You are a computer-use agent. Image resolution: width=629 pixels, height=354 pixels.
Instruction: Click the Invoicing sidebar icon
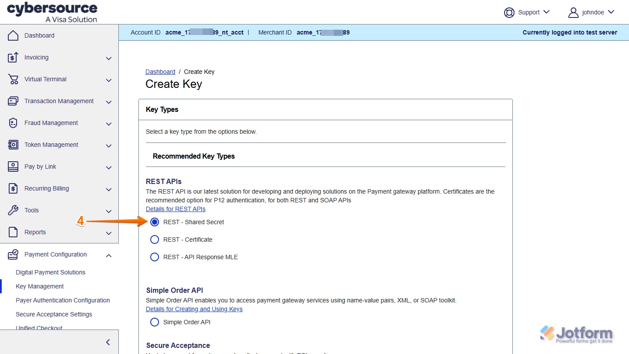(x=13, y=57)
